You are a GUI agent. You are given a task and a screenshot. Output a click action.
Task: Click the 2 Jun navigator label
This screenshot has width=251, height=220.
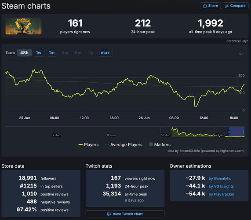pos(57,135)
